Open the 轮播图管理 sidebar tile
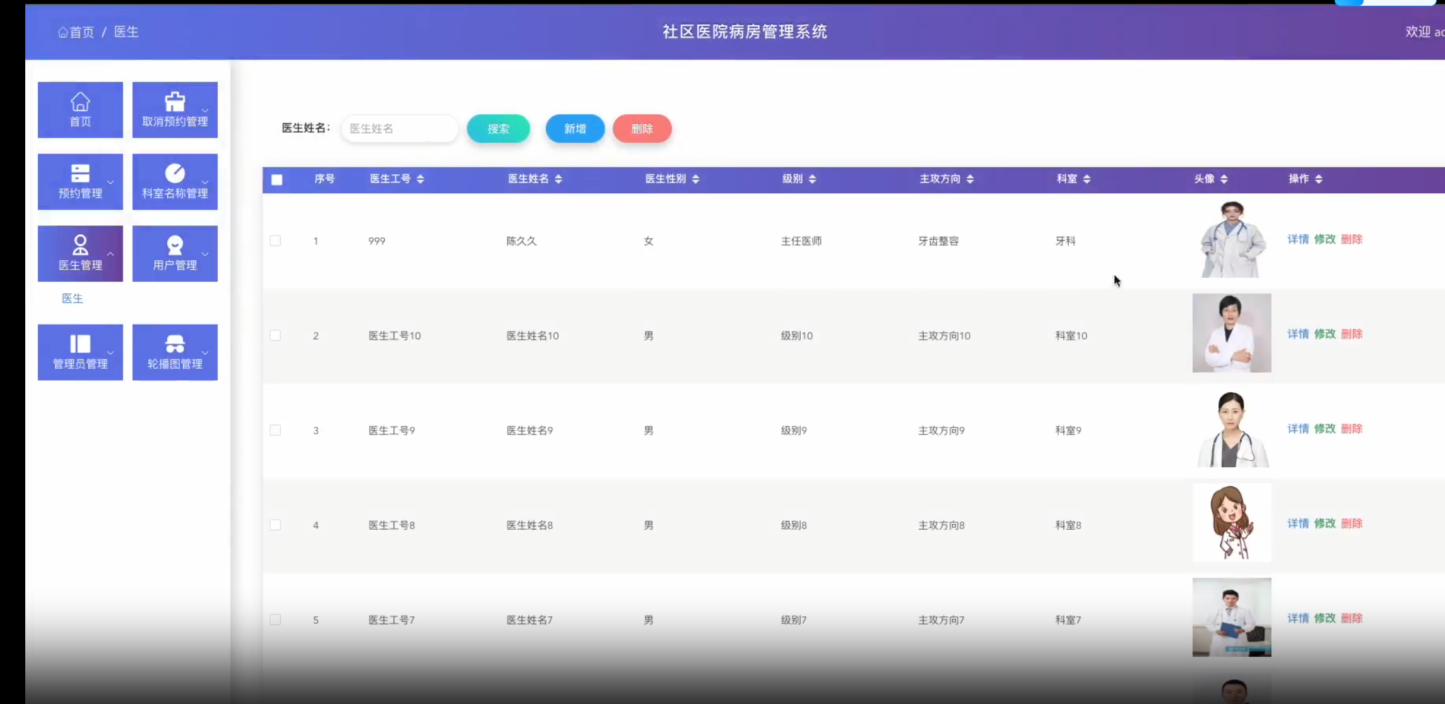The width and height of the screenshot is (1445, 704). [x=175, y=352]
